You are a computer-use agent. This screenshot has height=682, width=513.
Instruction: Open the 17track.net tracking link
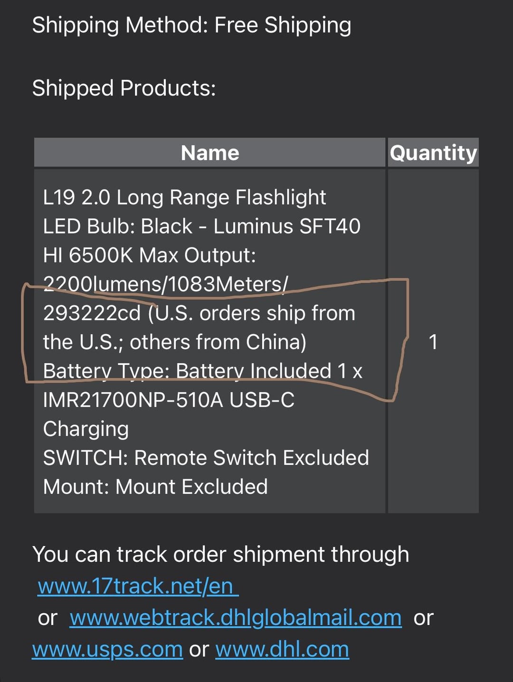(x=137, y=586)
